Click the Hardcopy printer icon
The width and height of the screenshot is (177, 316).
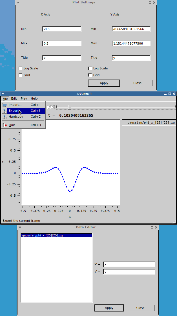[5, 117]
